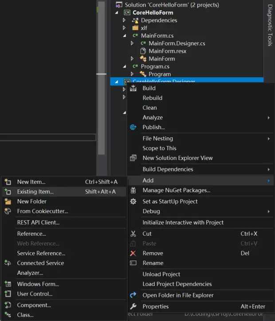Click the Set as StartUp Project gear icon
This screenshot has height=321, width=275.
point(133,202)
